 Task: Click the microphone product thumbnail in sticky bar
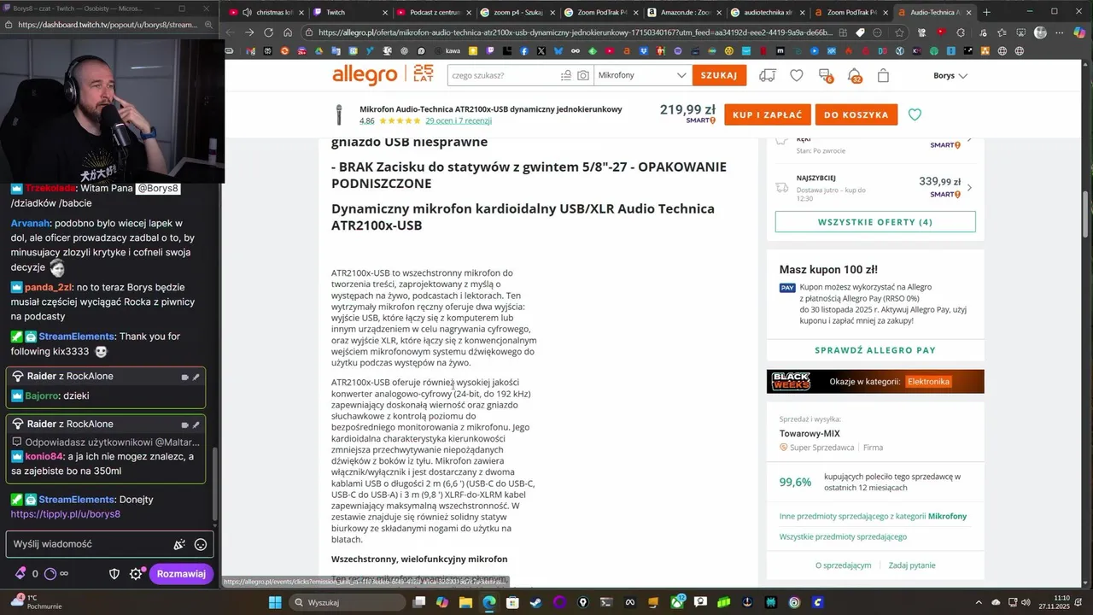[x=338, y=114]
